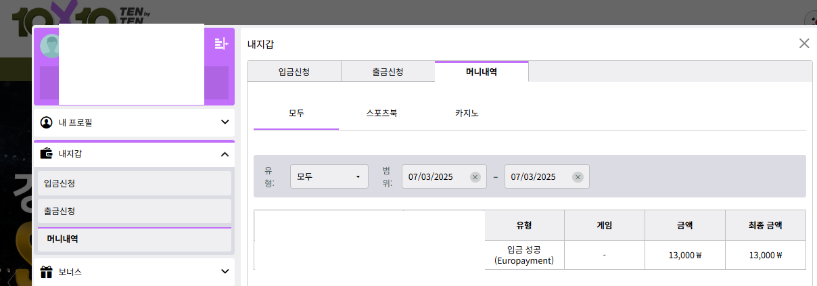Screen dimensions: 817x286
Task: Collapse the 내지갑 section
Action: [x=225, y=154]
